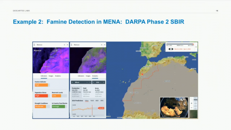Zoom in on the map with the plus button
The height and width of the screenshot is (130, 231).
point(191,103)
